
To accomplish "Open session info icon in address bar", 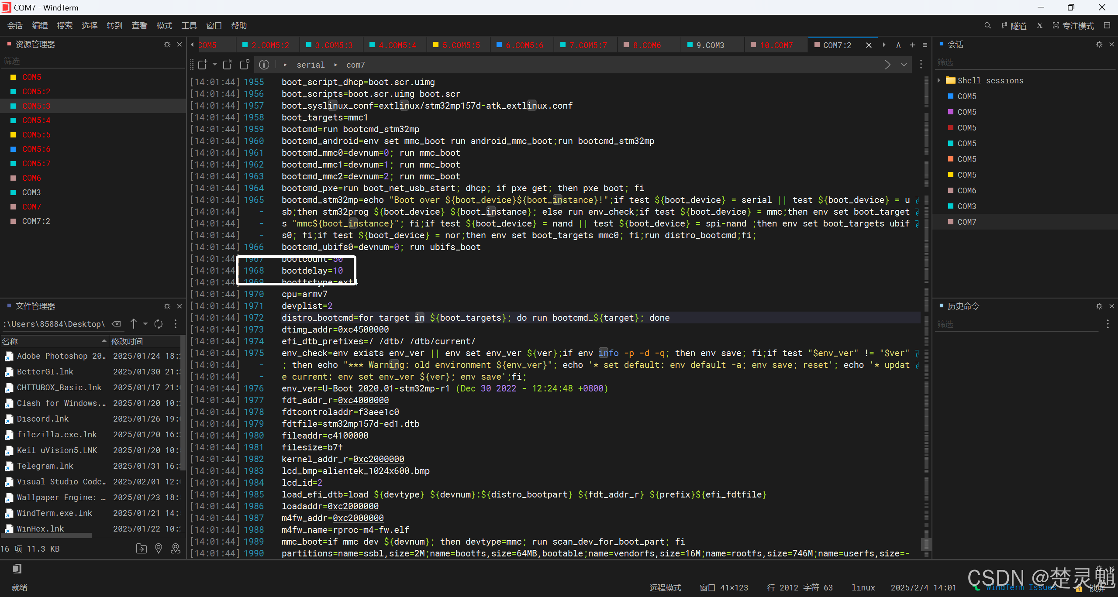I will coord(264,65).
